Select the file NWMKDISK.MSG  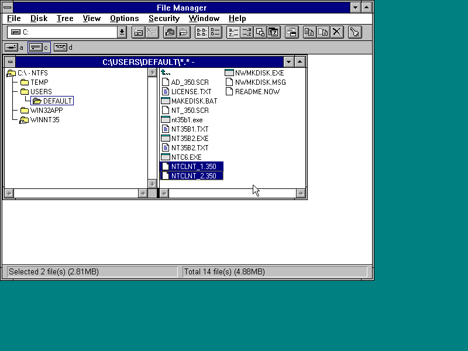256,82
